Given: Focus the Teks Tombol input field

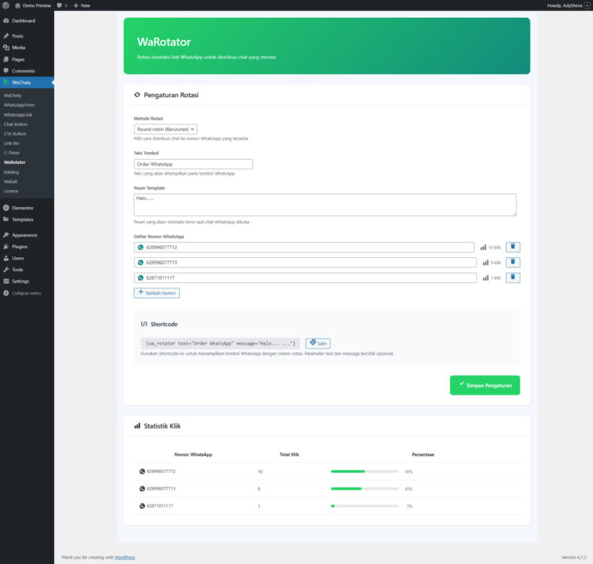Looking at the screenshot, I should coord(193,165).
